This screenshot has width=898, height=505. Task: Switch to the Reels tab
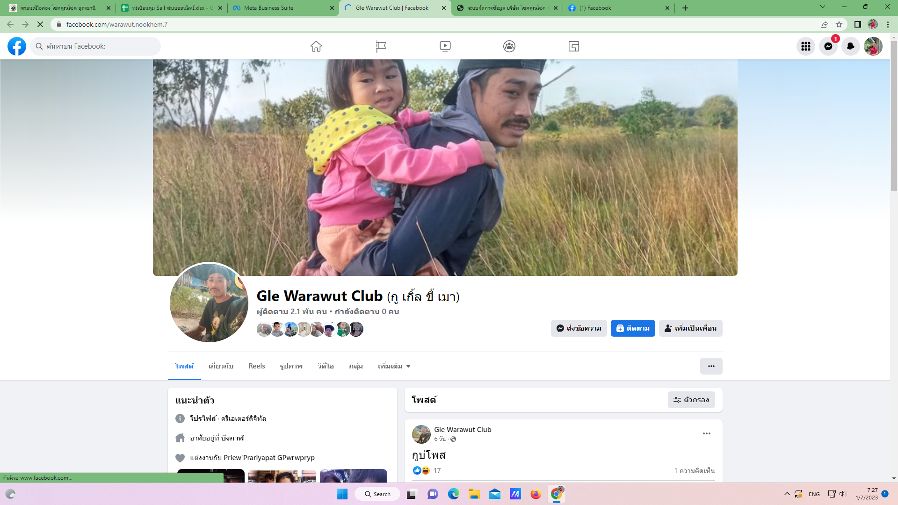(x=257, y=366)
